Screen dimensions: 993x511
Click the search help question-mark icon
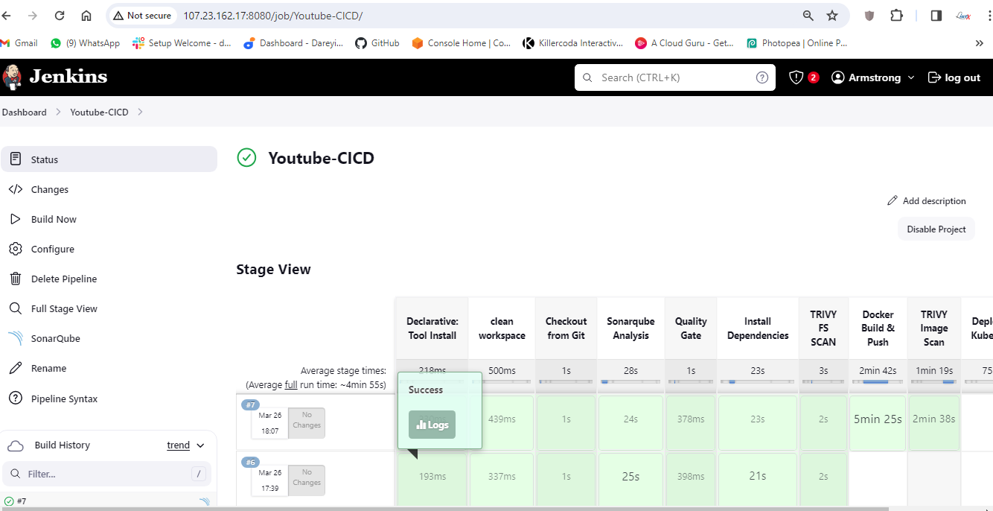point(761,77)
